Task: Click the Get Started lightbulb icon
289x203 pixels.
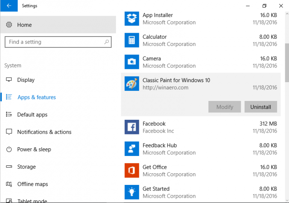Action: 132,192
